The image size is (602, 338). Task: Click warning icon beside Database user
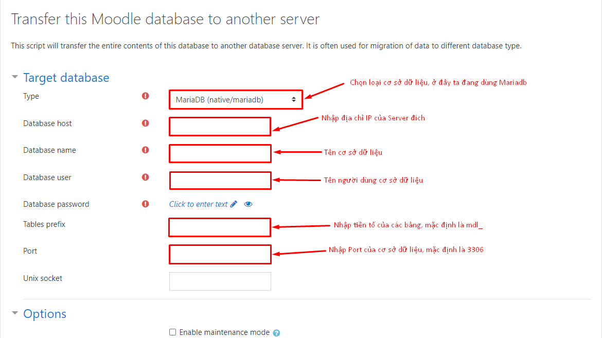coord(146,177)
